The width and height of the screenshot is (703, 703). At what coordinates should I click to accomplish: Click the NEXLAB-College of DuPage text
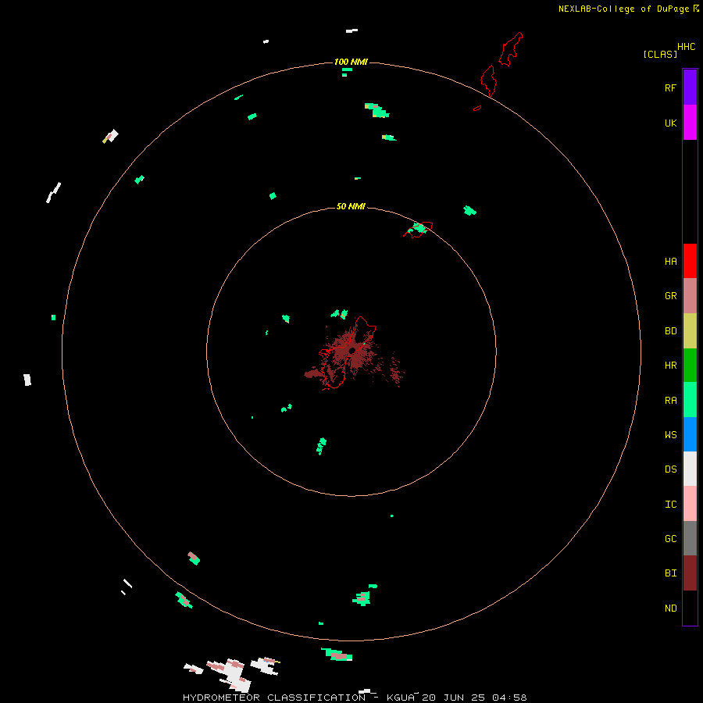(x=623, y=9)
